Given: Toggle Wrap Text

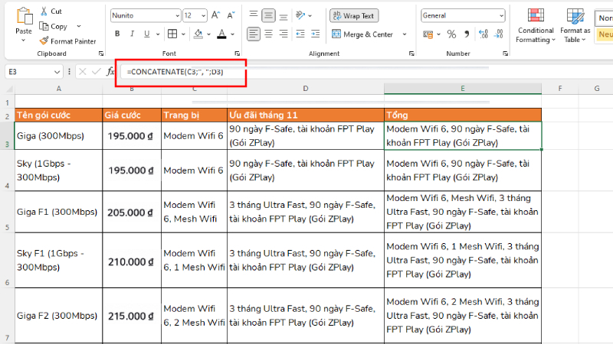Looking at the screenshot, I should tap(354, 15).
